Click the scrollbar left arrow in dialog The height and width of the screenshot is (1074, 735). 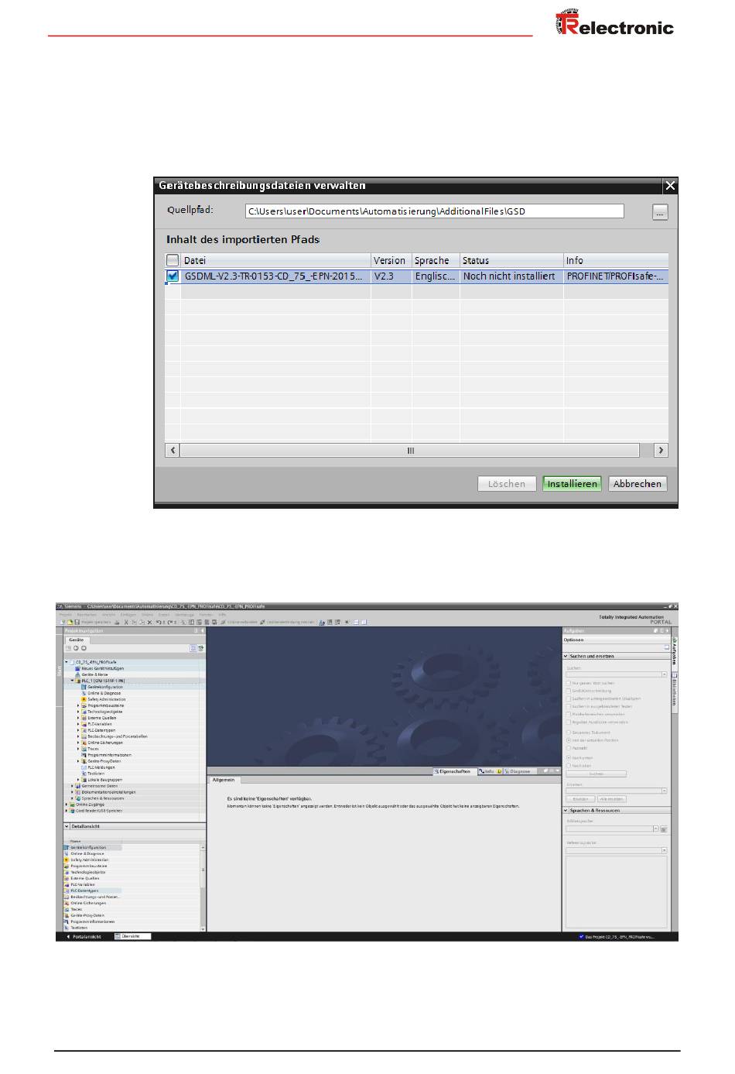[x=173, y=450]
